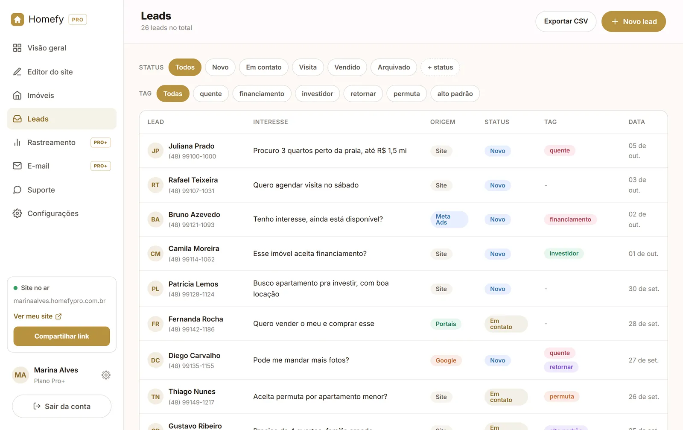Filter by tag permuta chip
The height and width of the screenshot is (430, 683).
406,94
